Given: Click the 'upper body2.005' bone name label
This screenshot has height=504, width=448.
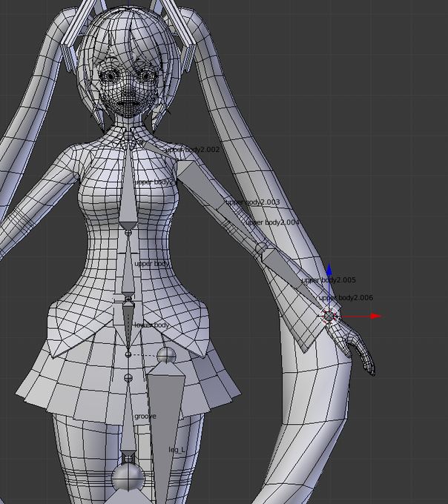Looking at the screenshot, I should (x=329, y=280).
